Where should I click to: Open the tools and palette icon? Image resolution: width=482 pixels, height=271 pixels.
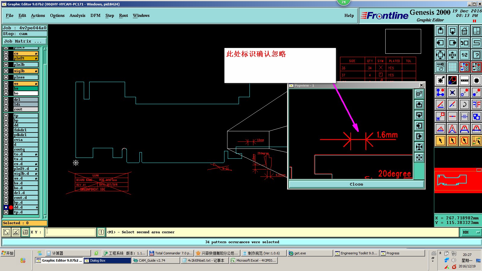coord(440,67)
